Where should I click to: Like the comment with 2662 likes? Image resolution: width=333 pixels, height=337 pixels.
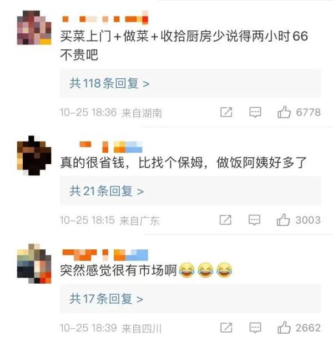pos(284,328)
